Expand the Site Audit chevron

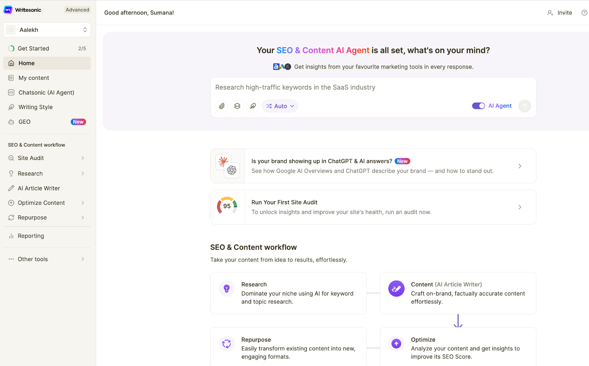(x=83, y=158)
